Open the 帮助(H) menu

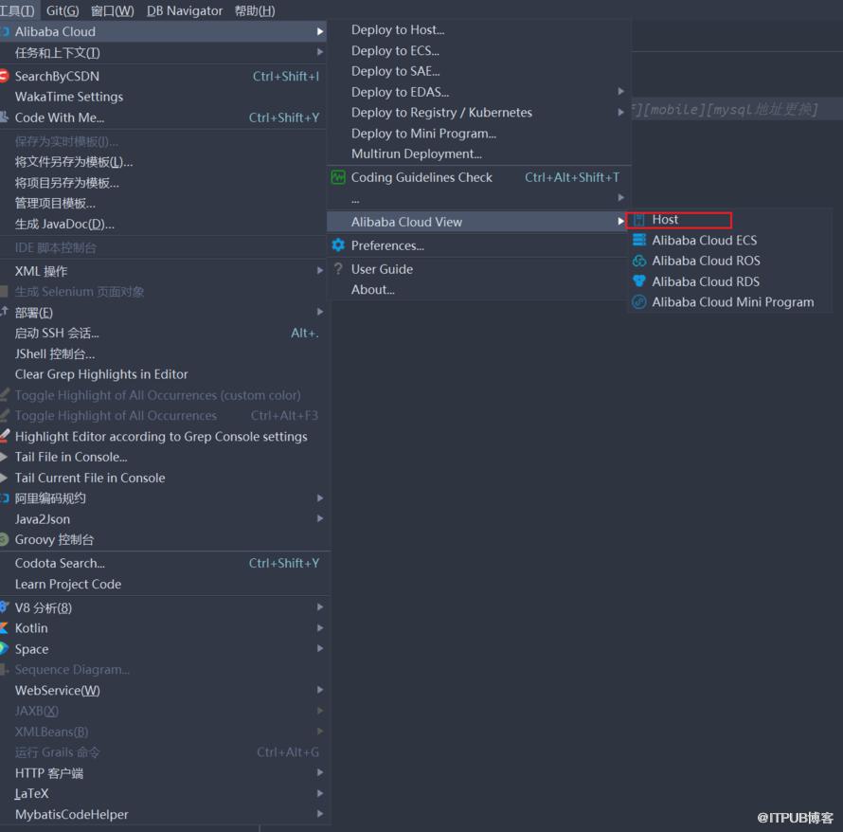[255, 10]
